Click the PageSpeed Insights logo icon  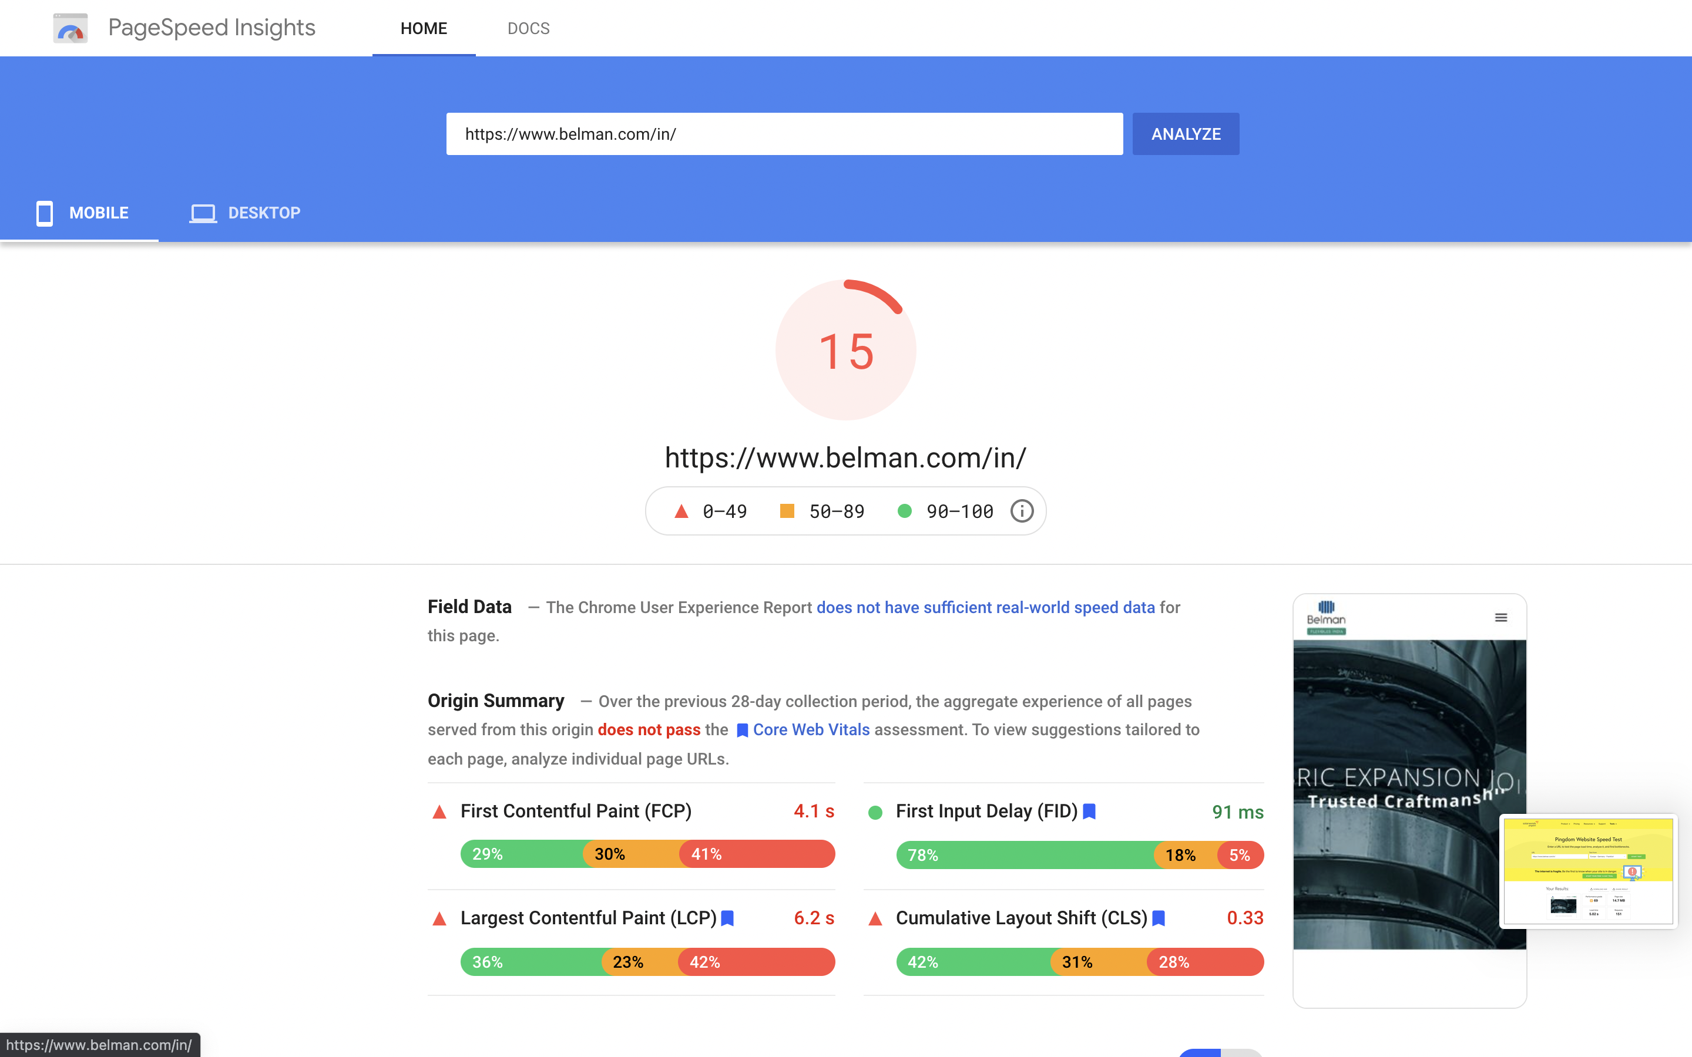point(70,28)
